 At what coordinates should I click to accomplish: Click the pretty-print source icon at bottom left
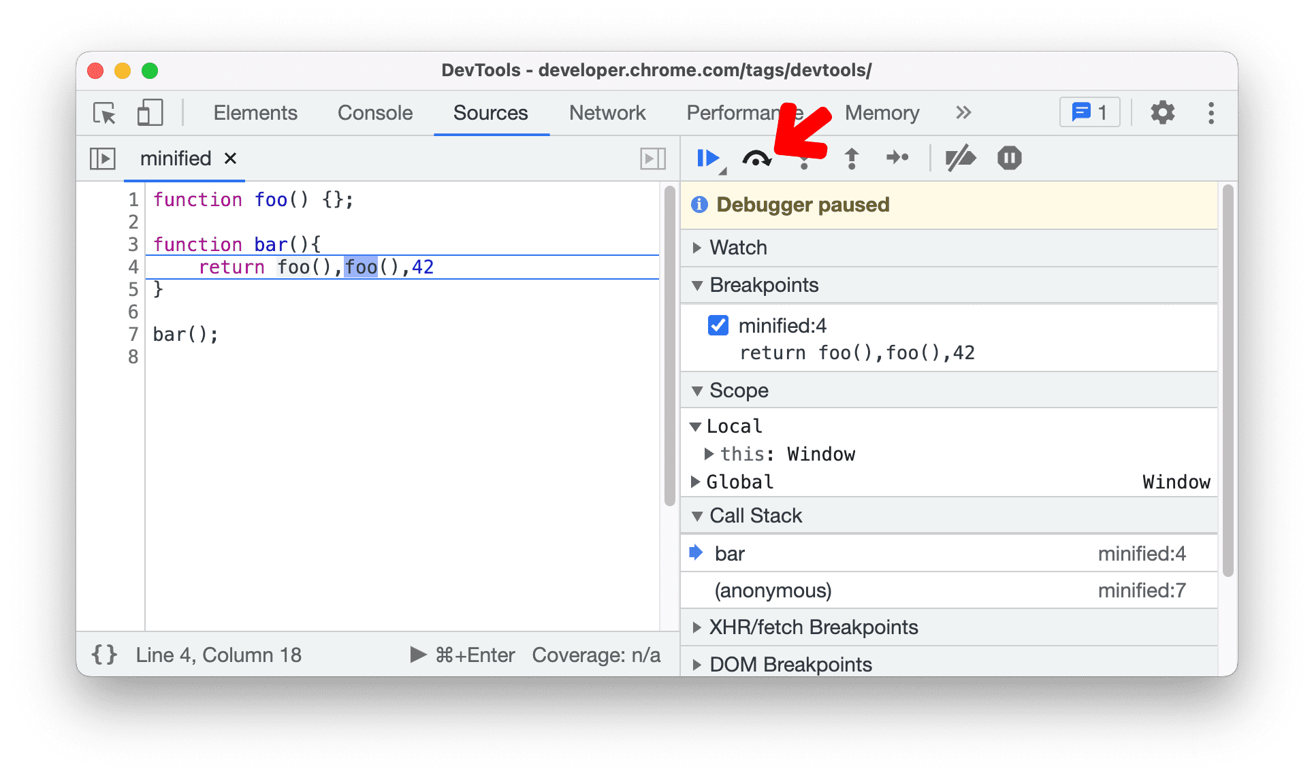click(103, 657)
